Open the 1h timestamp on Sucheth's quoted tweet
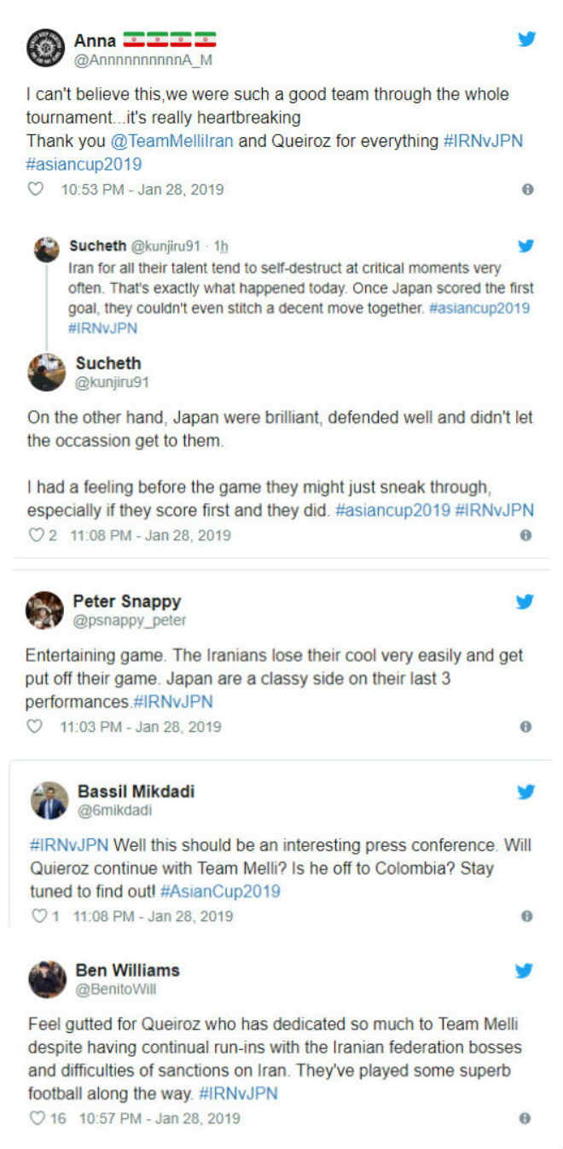Screen dimensions: 563x1149 point(221,247)
